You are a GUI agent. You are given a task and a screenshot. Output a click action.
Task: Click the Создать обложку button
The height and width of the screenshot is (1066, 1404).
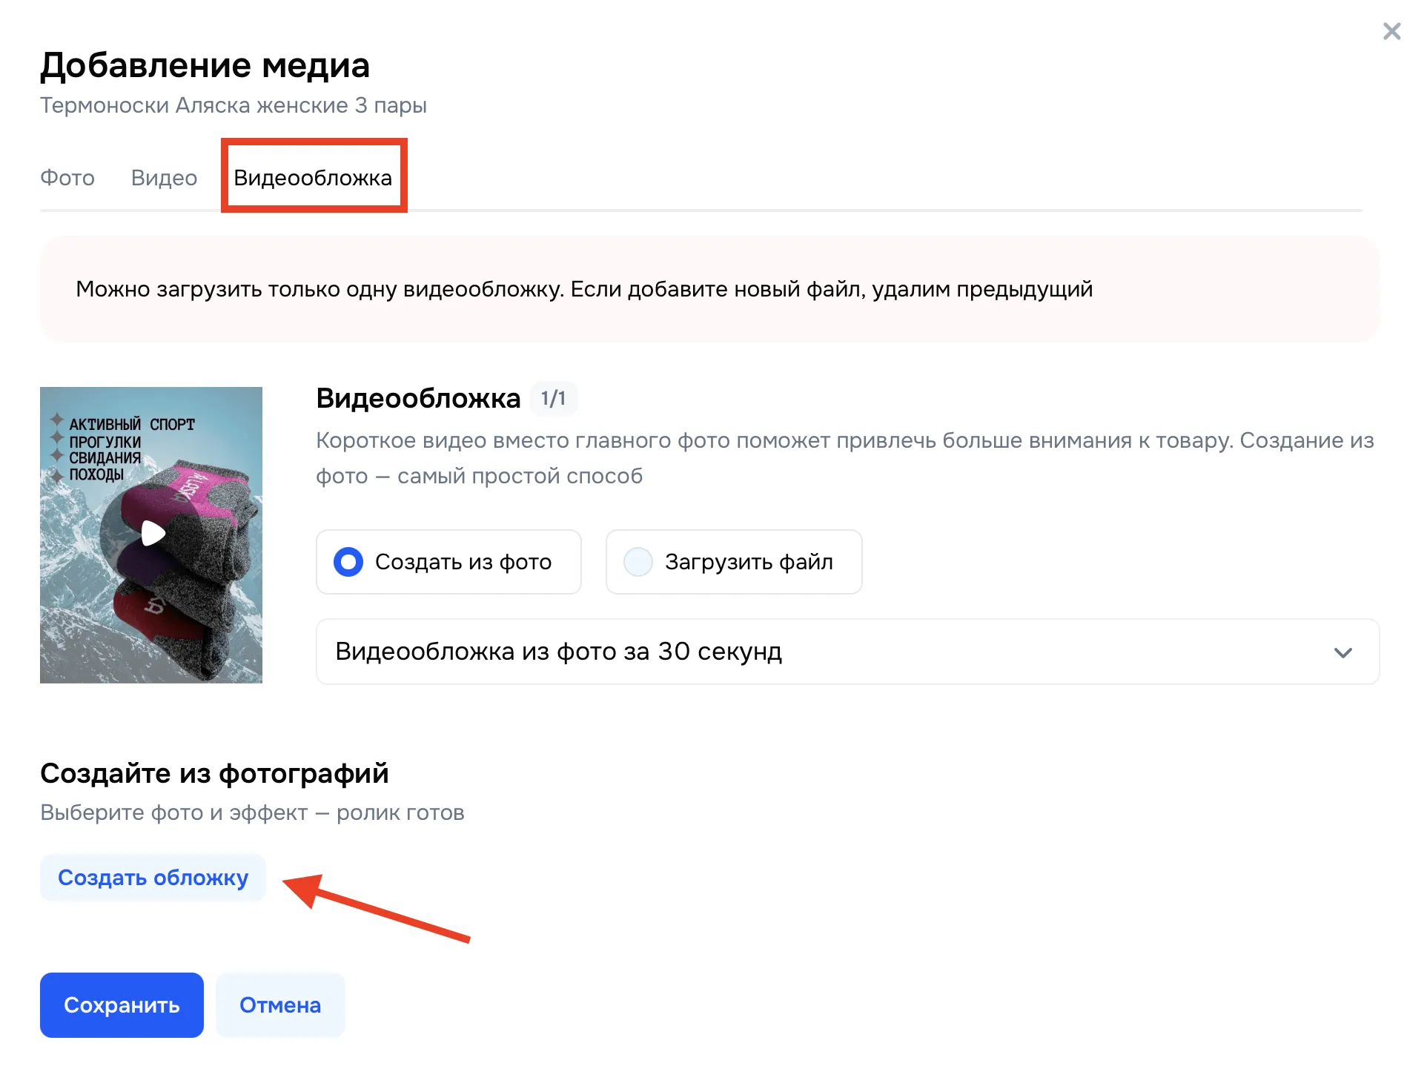click(153, 878)
